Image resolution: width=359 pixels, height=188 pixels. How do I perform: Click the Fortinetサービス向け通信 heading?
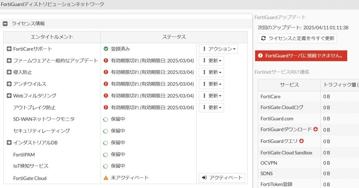coord(282,72)
